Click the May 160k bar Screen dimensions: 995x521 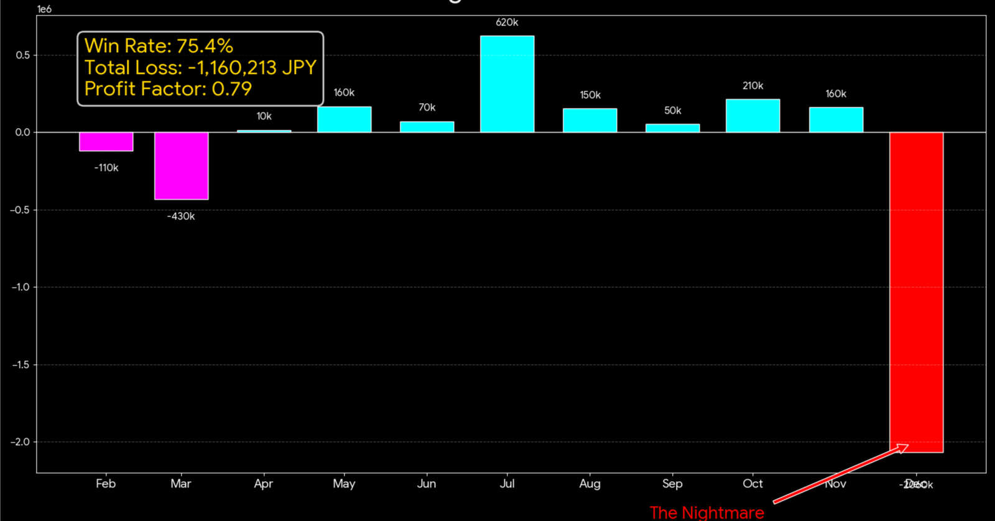[x=344, y=119]
